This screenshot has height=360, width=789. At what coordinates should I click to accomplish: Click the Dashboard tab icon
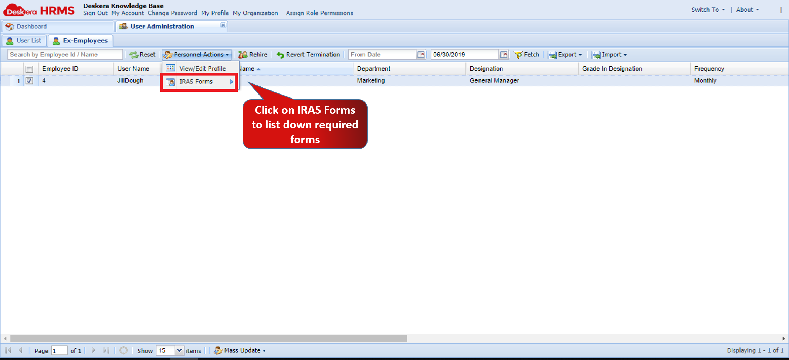(10, 27)
